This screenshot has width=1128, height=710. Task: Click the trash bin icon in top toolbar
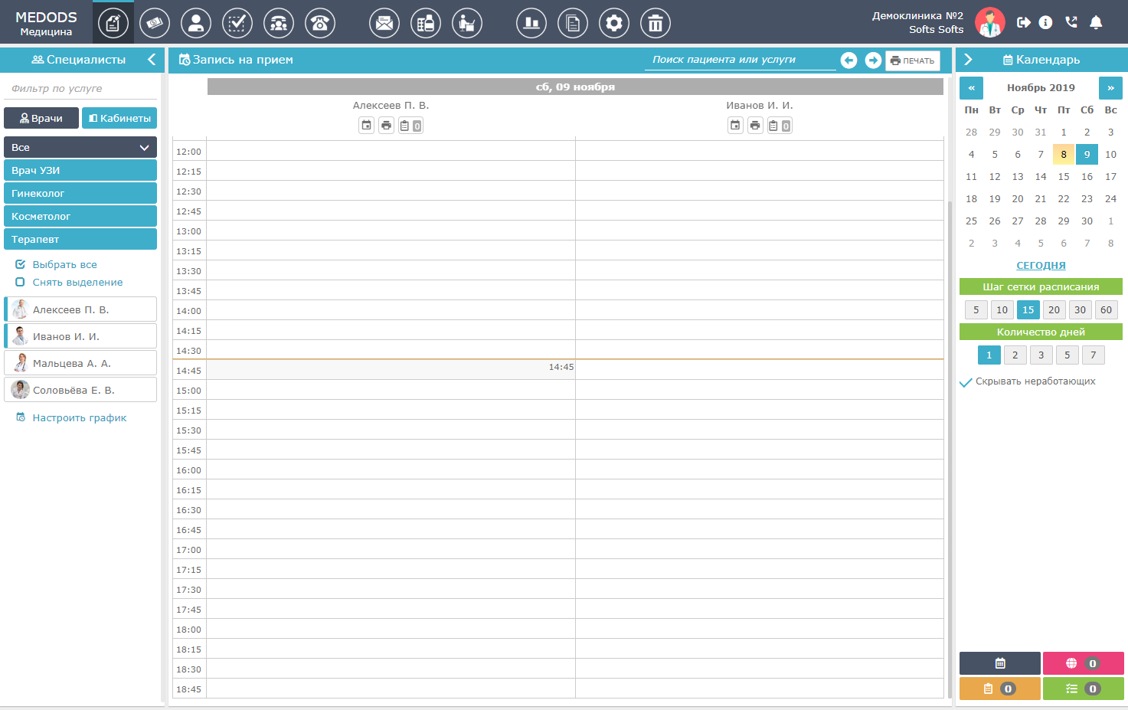pyautogui.click(x=656, y=24)
